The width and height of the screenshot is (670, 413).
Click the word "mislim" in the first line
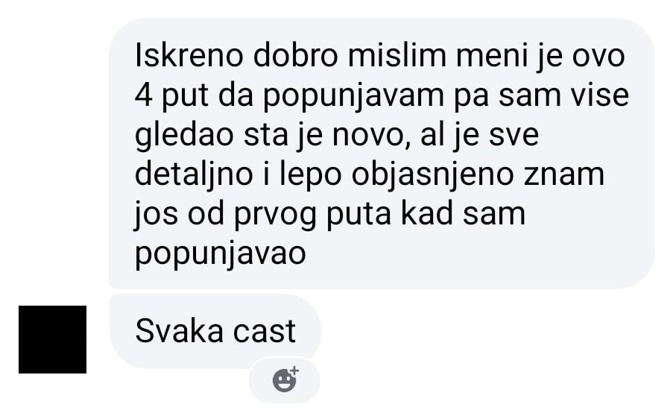[397, 56]
